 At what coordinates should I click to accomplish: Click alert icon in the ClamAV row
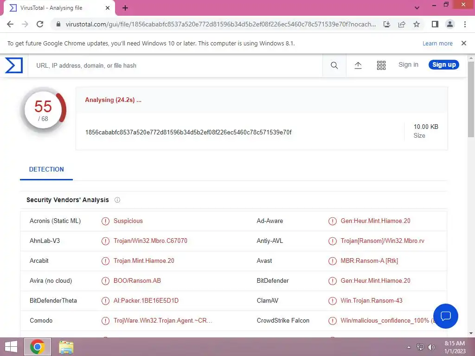333,301
